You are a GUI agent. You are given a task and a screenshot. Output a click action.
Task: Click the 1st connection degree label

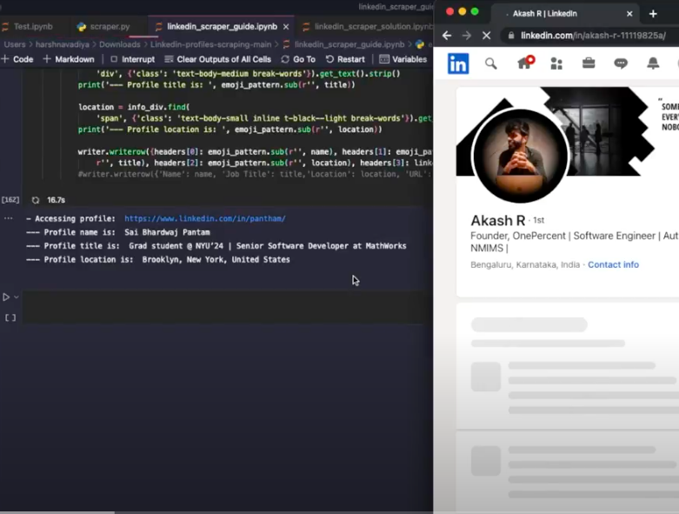click(539, 220)
